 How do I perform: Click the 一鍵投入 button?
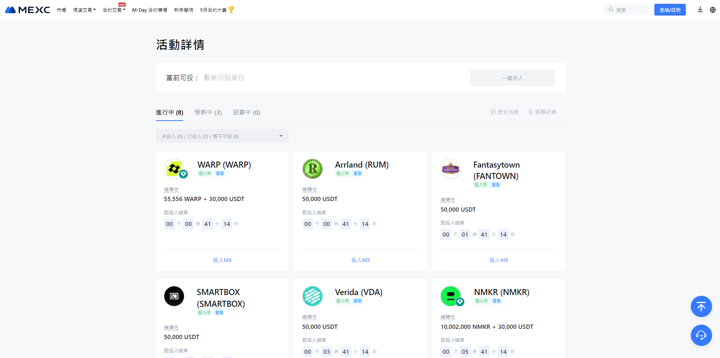(512, 78)
